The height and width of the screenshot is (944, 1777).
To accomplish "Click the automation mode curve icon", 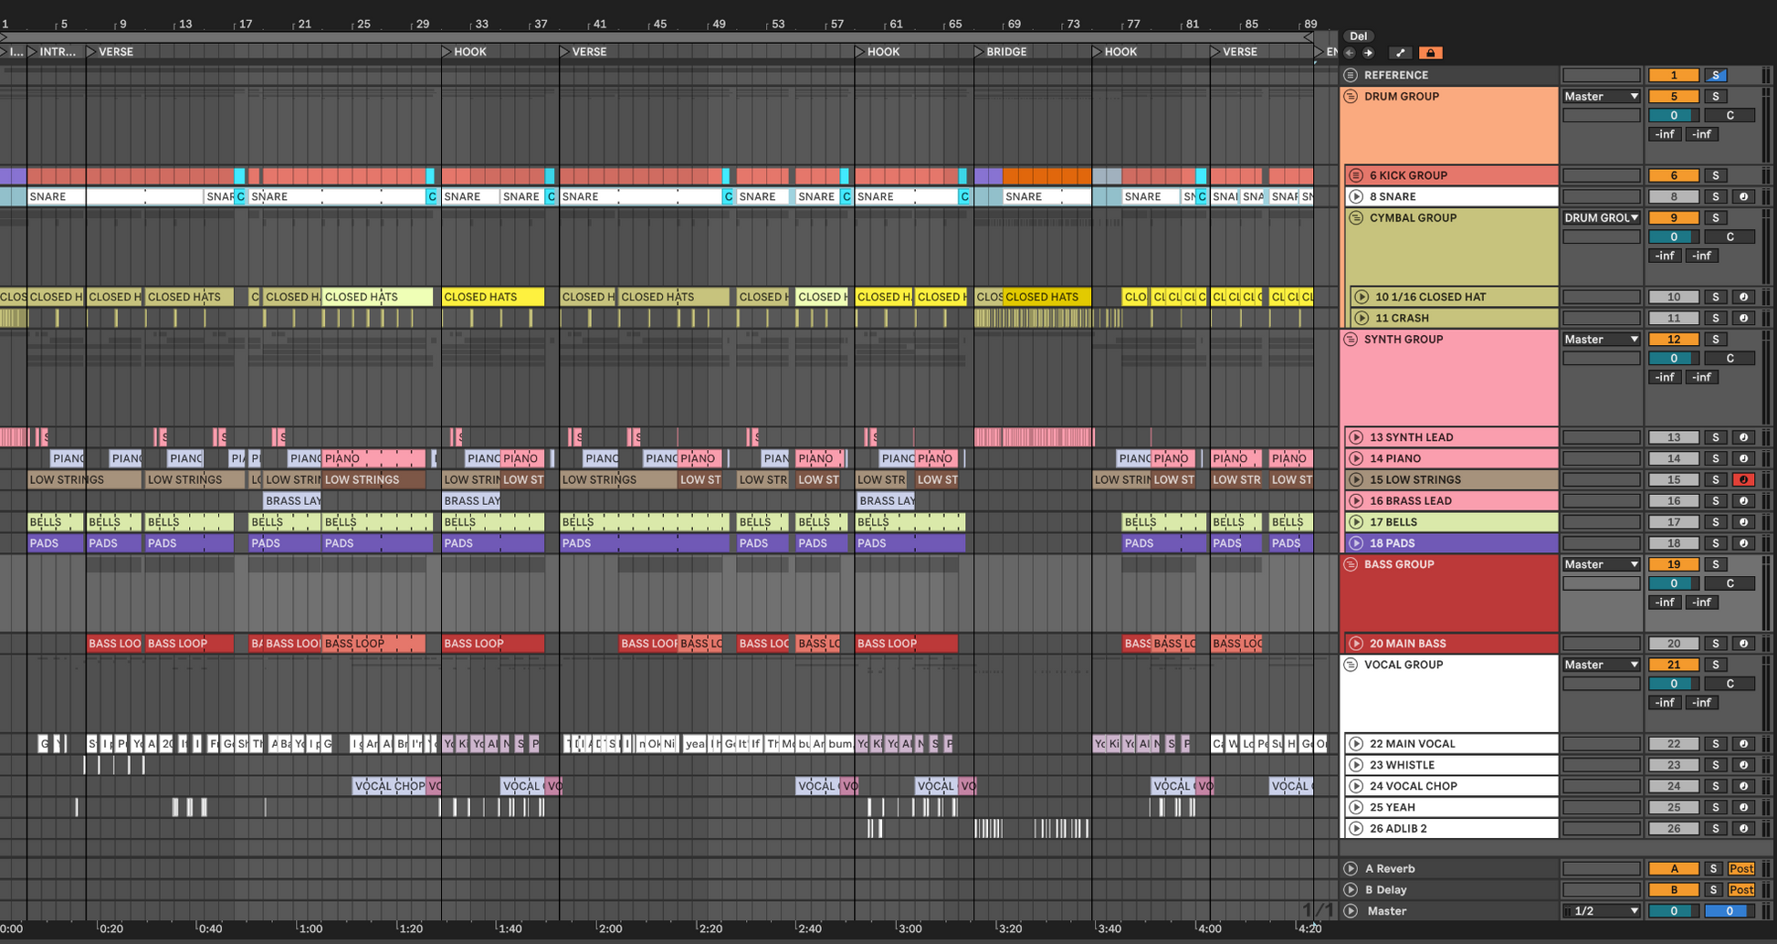I will (1400, 53).
